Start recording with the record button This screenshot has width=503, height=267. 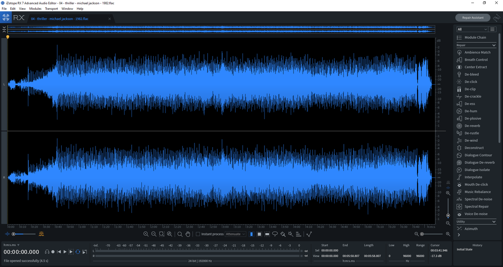[x=53, y=252]
